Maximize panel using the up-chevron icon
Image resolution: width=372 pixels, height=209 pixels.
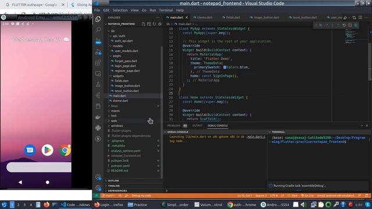(x=362, y=125)
